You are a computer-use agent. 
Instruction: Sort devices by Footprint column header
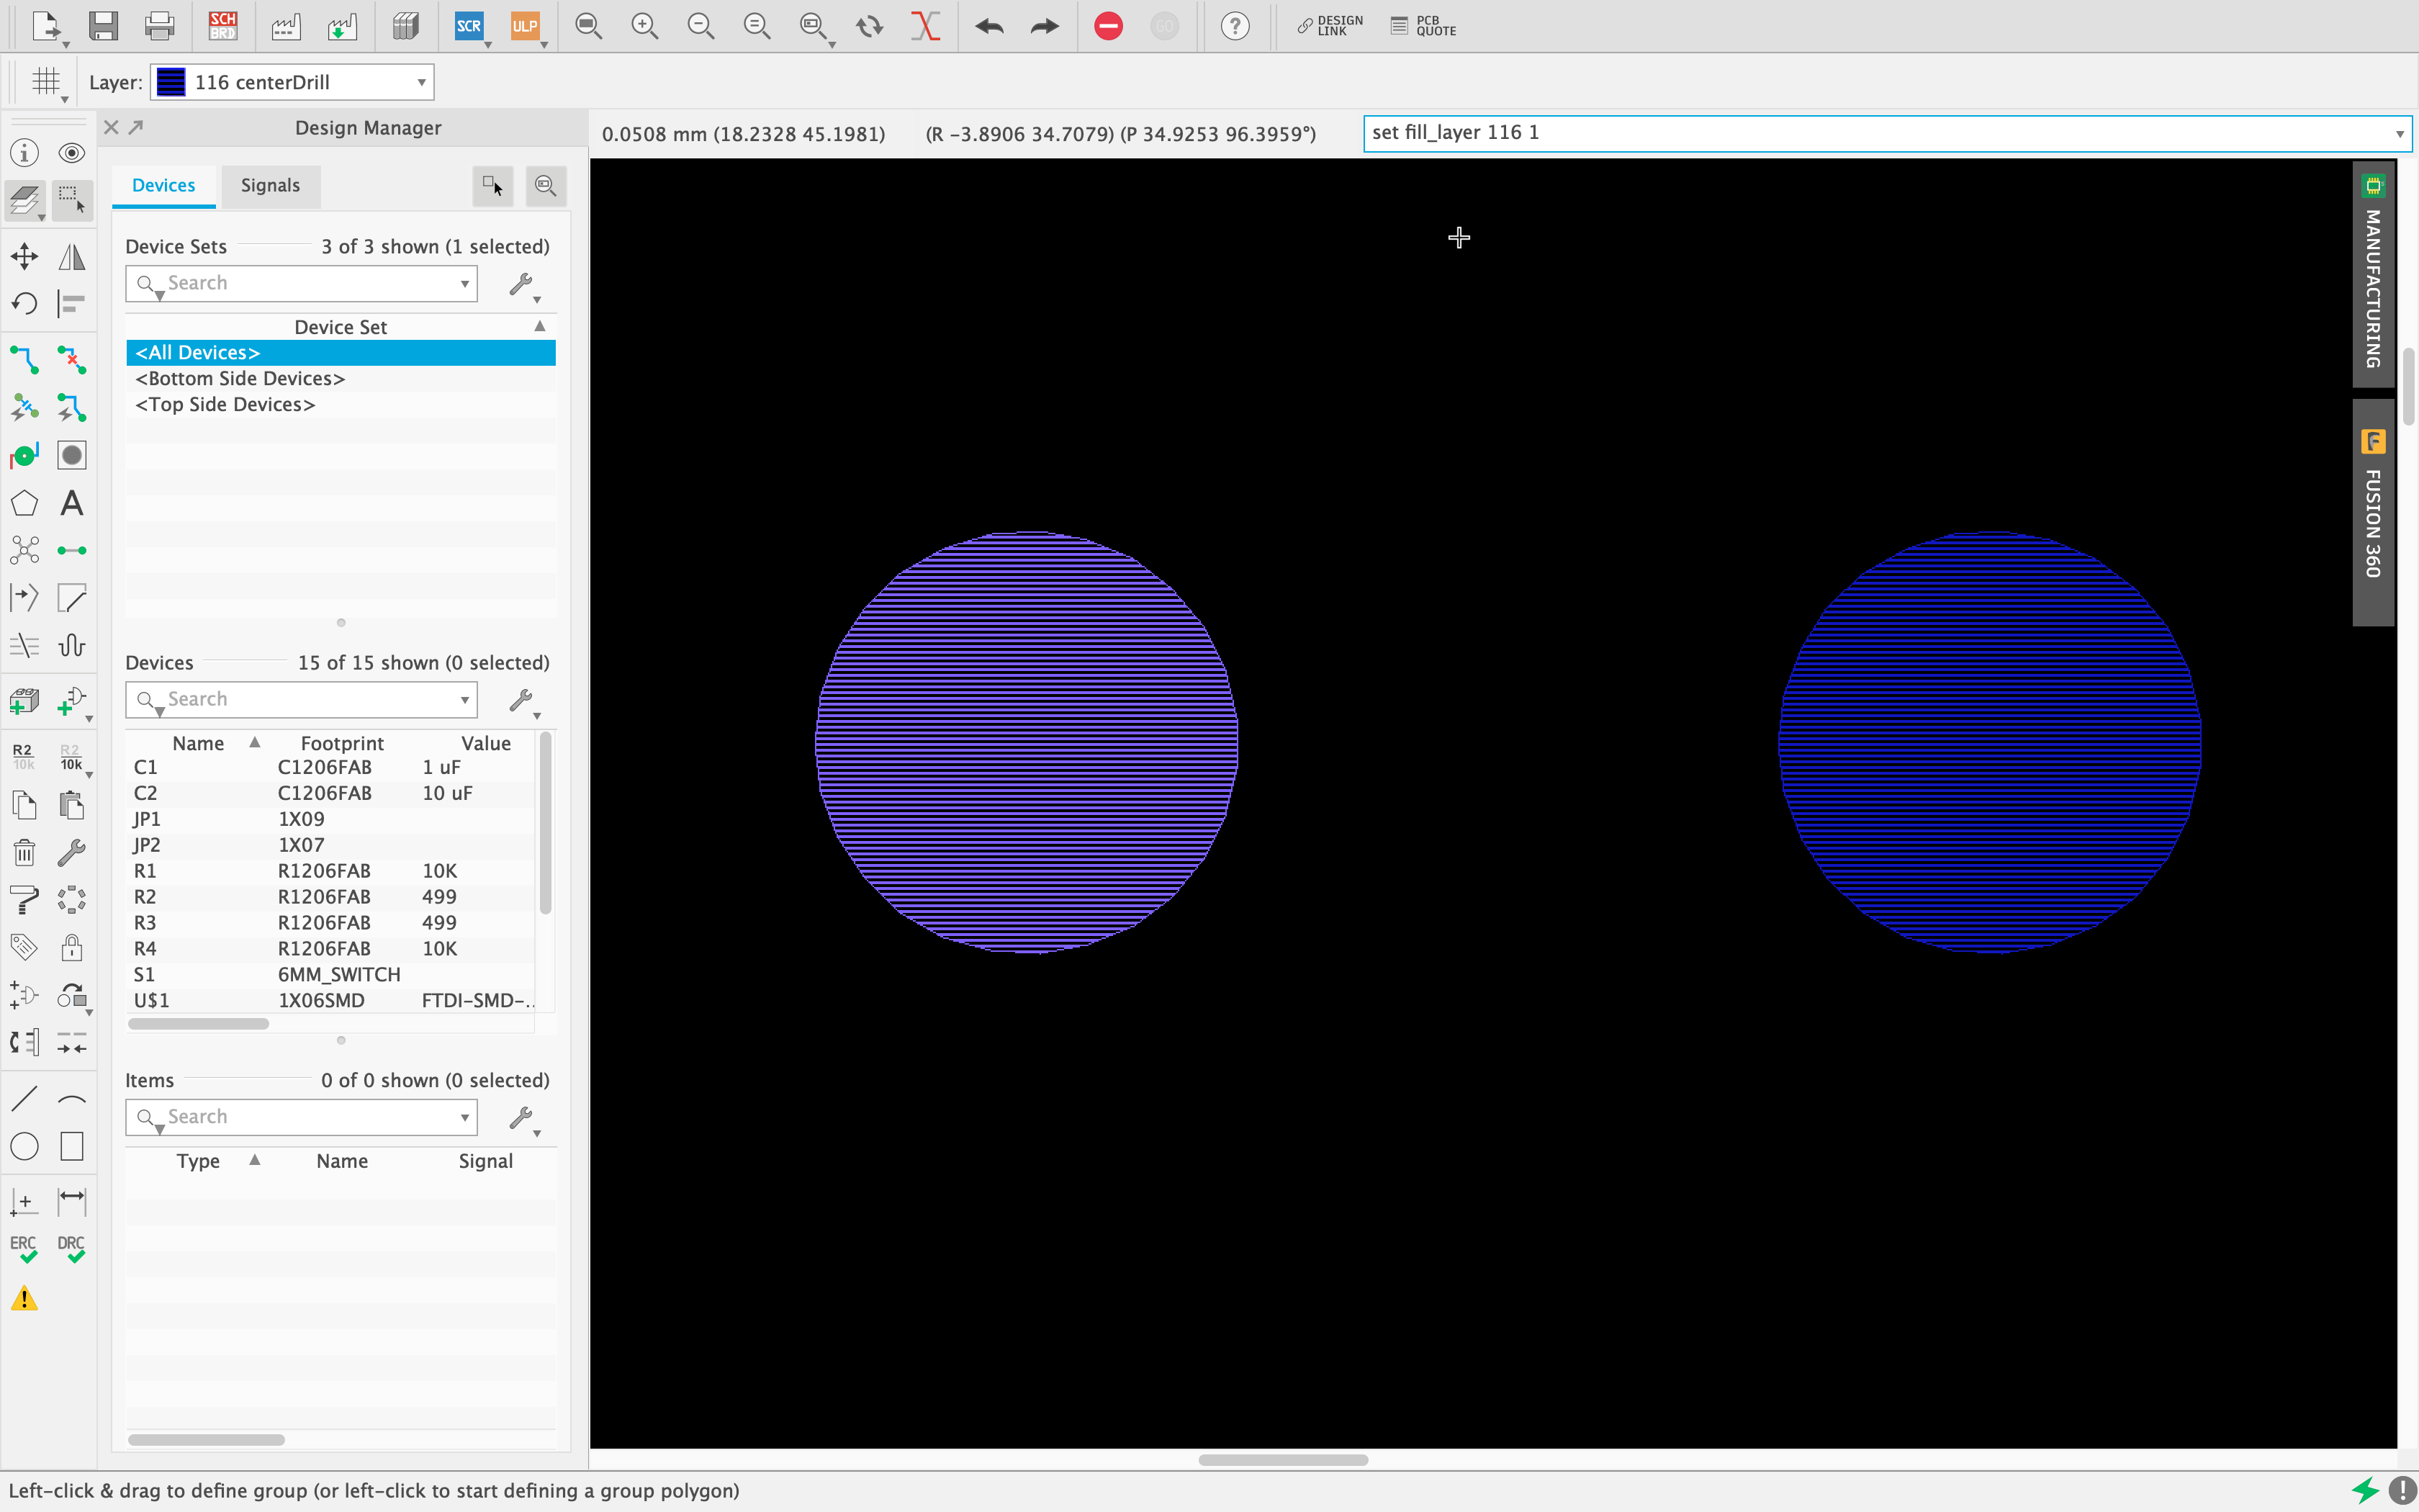pyautogui.click(x=342, y=743)
